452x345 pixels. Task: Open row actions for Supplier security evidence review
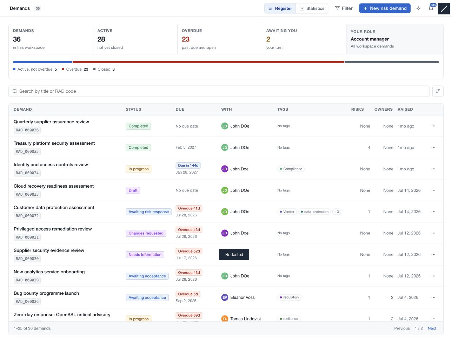(433, 255)
